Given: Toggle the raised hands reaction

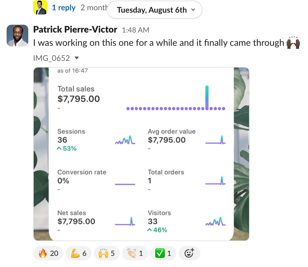Looking at the screenshot, I should [106, 253].
